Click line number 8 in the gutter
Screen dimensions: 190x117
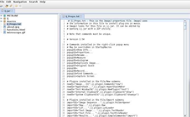click(64, 39)
